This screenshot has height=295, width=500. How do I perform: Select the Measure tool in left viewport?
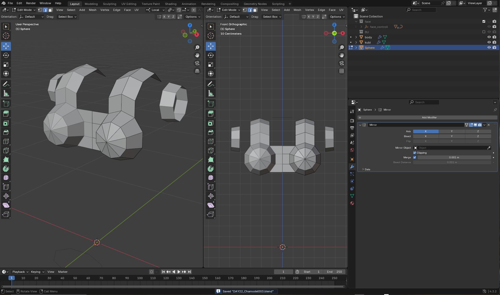pos(6,94)
